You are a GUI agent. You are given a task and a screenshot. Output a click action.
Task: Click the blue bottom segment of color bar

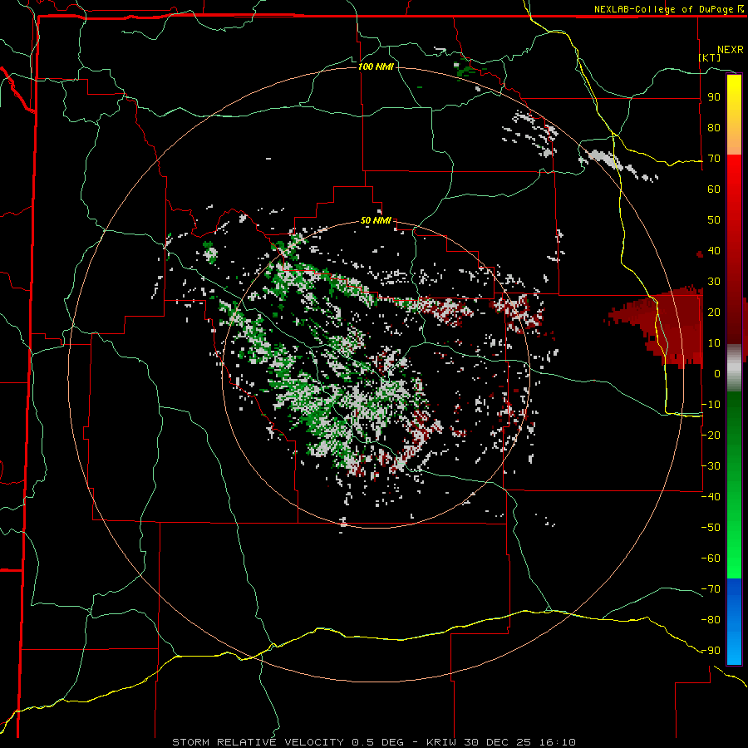coord(734,621)
